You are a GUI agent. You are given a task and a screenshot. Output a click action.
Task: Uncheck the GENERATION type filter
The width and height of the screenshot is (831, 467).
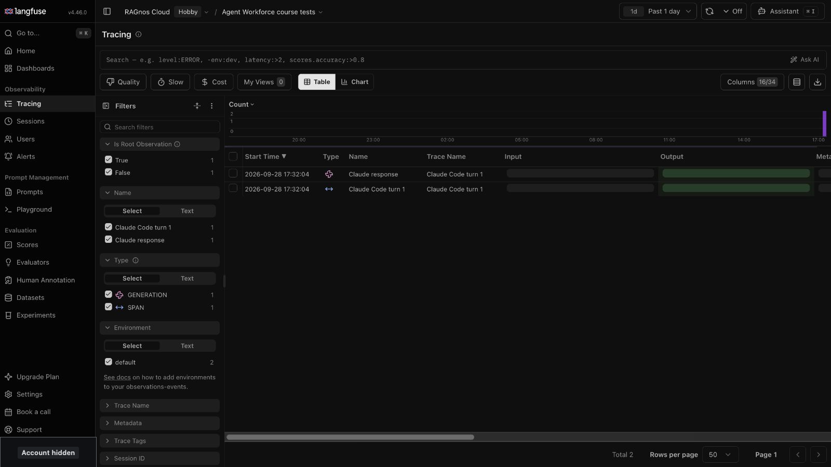tap(109, 294)
